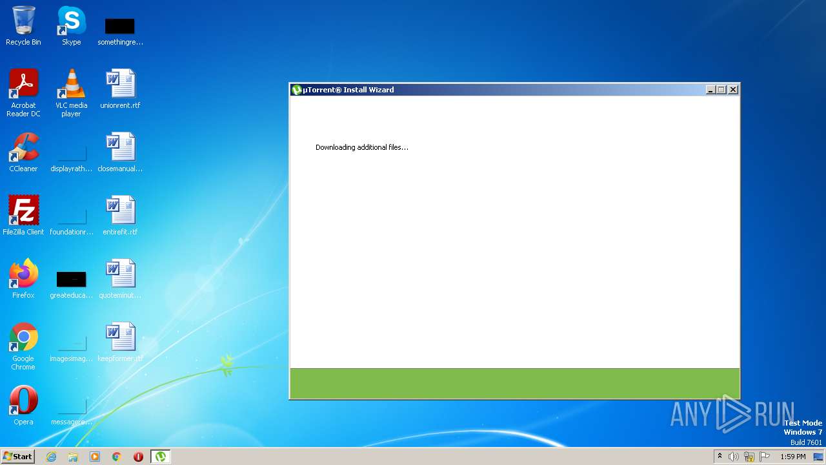The height and width of the screenshot is (465, 826).
Task: Select FileZilla Client desktop shortcut
Action: (23, 216)
